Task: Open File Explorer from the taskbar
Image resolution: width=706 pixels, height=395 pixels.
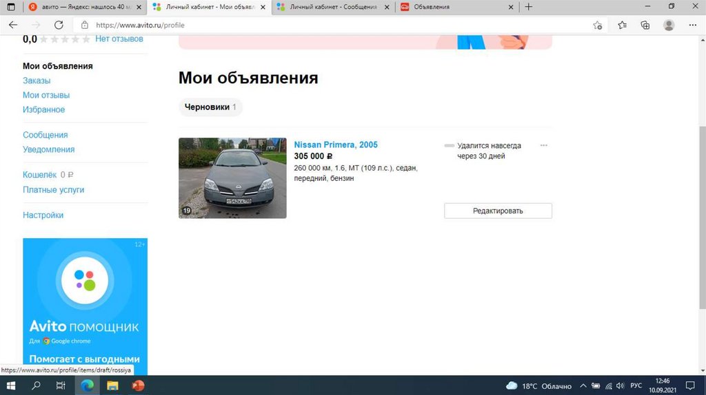Action: (x=112, y=385)
